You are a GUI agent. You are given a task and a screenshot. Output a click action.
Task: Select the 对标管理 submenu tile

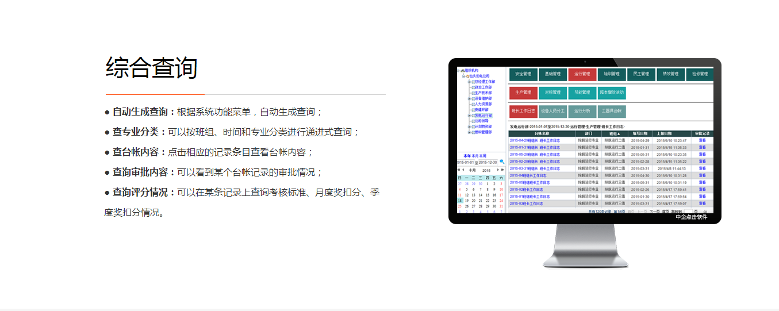point(552,93)
